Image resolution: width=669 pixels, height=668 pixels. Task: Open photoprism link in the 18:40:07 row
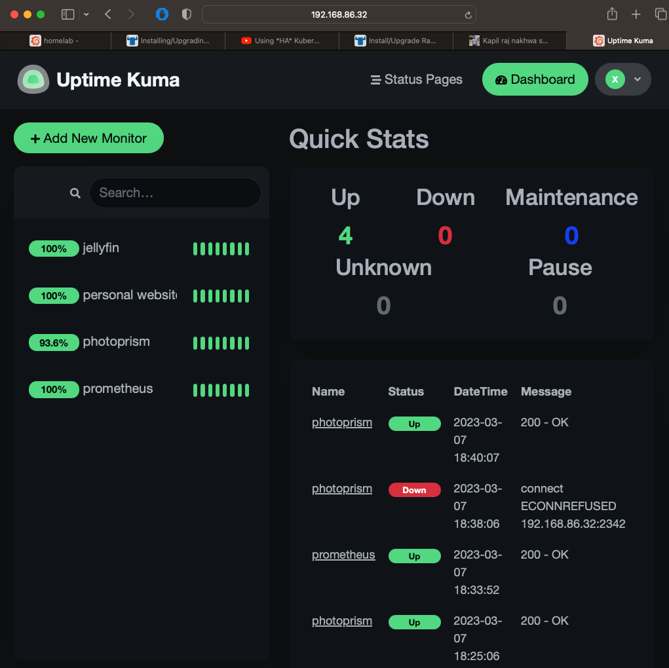click(342, 422)
